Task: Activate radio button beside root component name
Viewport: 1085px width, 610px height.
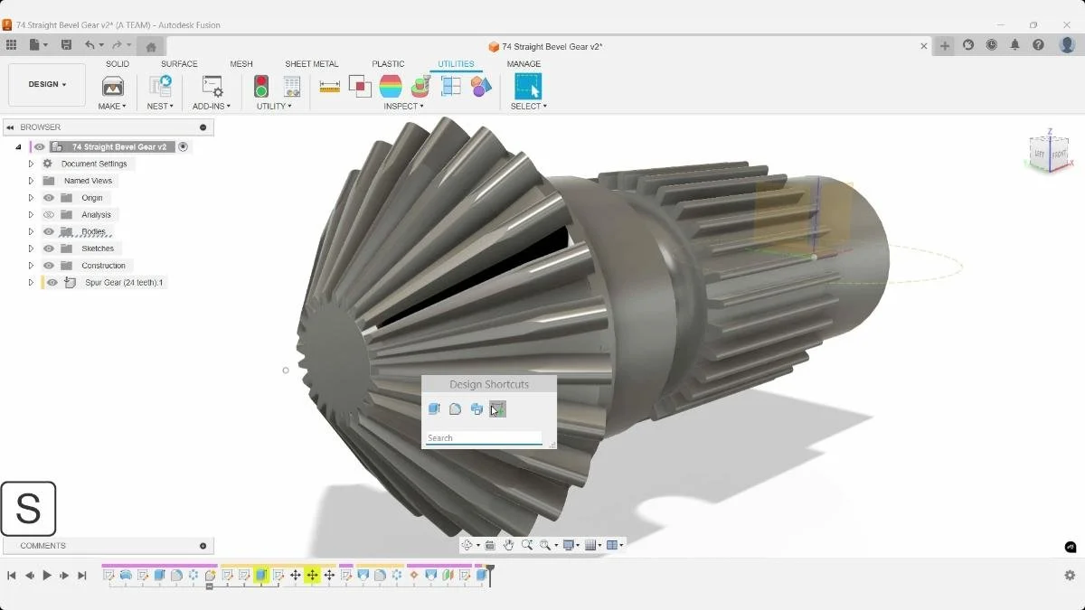Action: pos(183,146)
